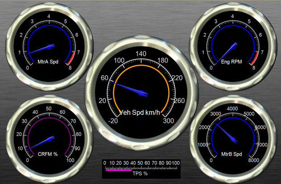Click the 10 mark on CRFM % gauge

coord(20,149)
